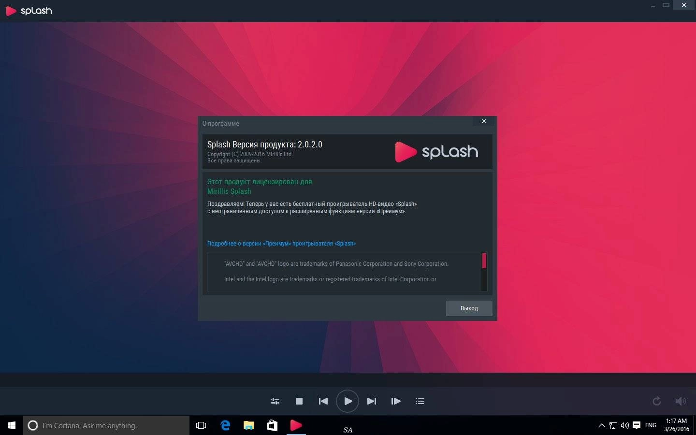Maximize the Splash window

[666, 5]
